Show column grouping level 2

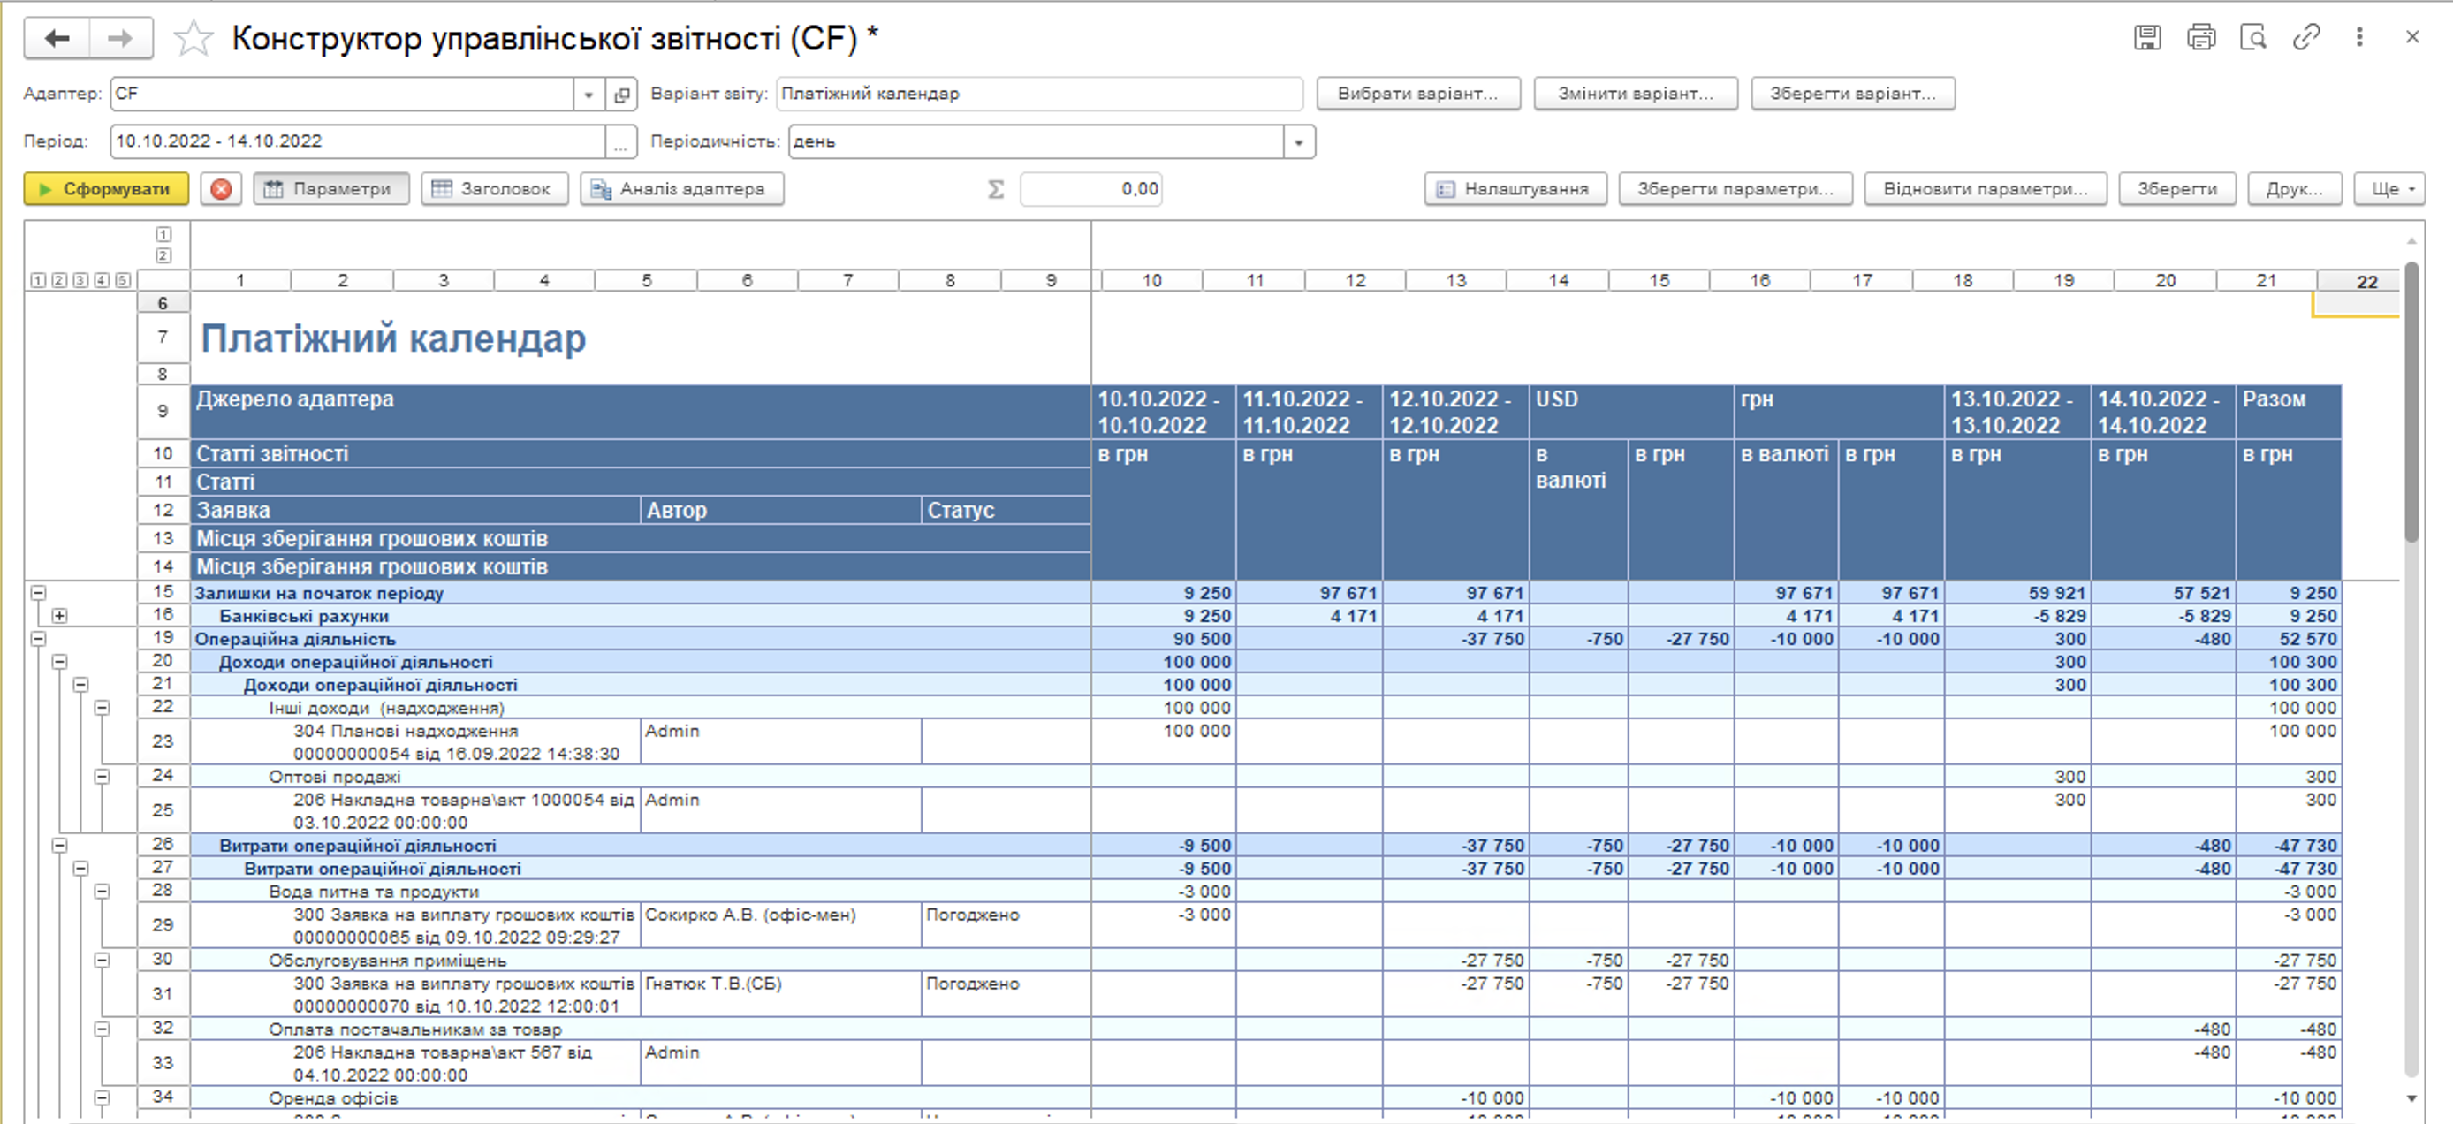pos(163,255)
